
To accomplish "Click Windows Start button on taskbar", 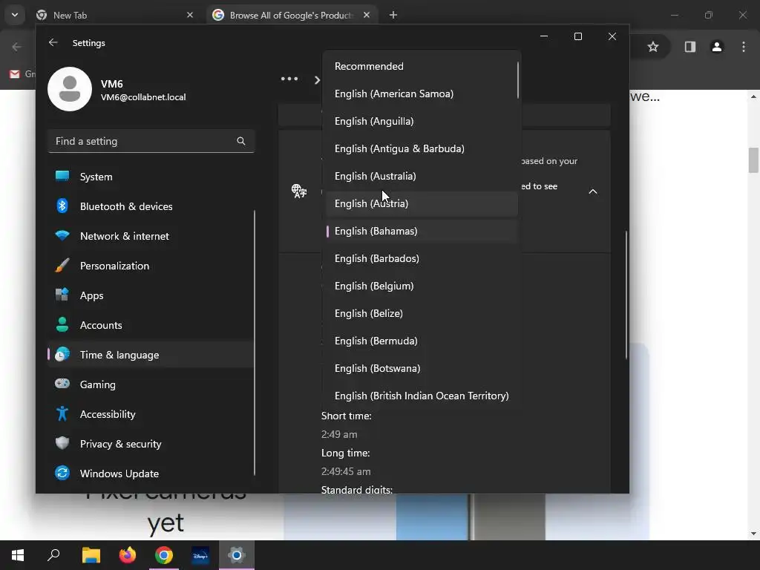I will pyautogui.click(x=18, y=555).
